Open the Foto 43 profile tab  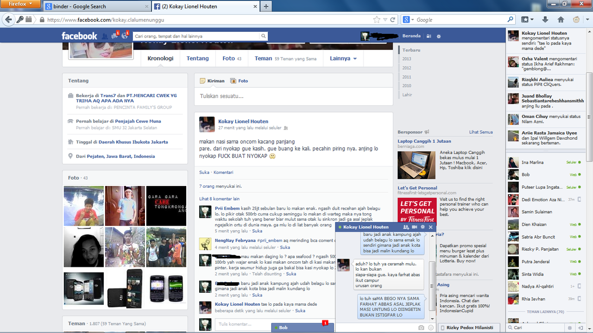point(232,59)
